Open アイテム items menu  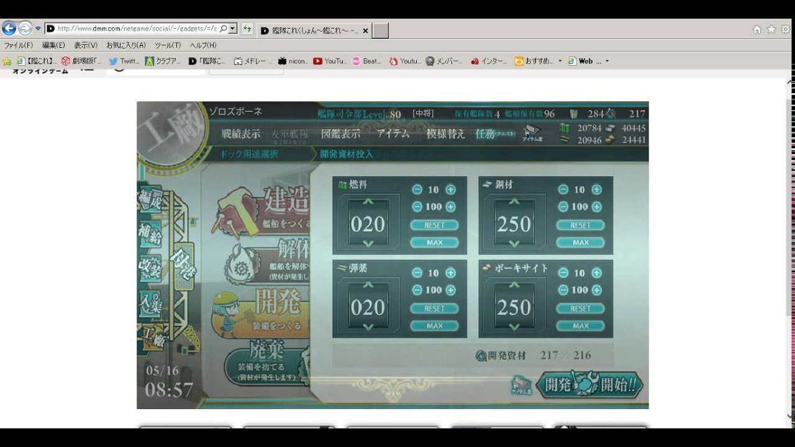[393, 133]
